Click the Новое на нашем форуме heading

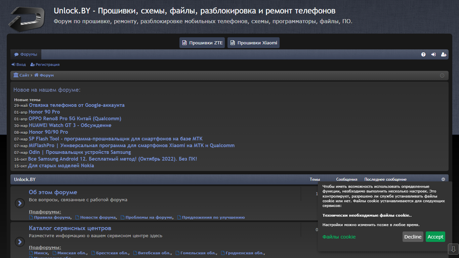point(47,90)
